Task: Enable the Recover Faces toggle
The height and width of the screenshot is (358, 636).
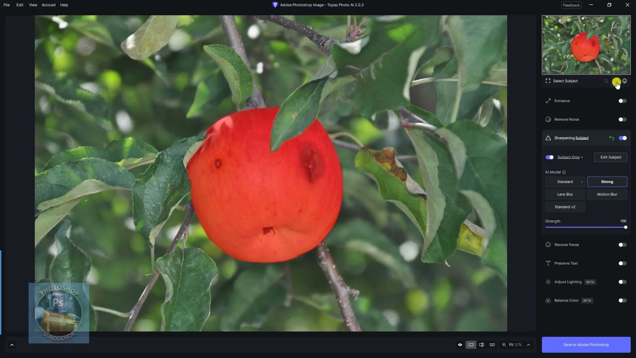Action: point(623,245)
